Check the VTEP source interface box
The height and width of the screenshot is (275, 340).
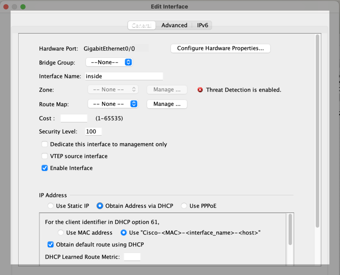point(44,156)
